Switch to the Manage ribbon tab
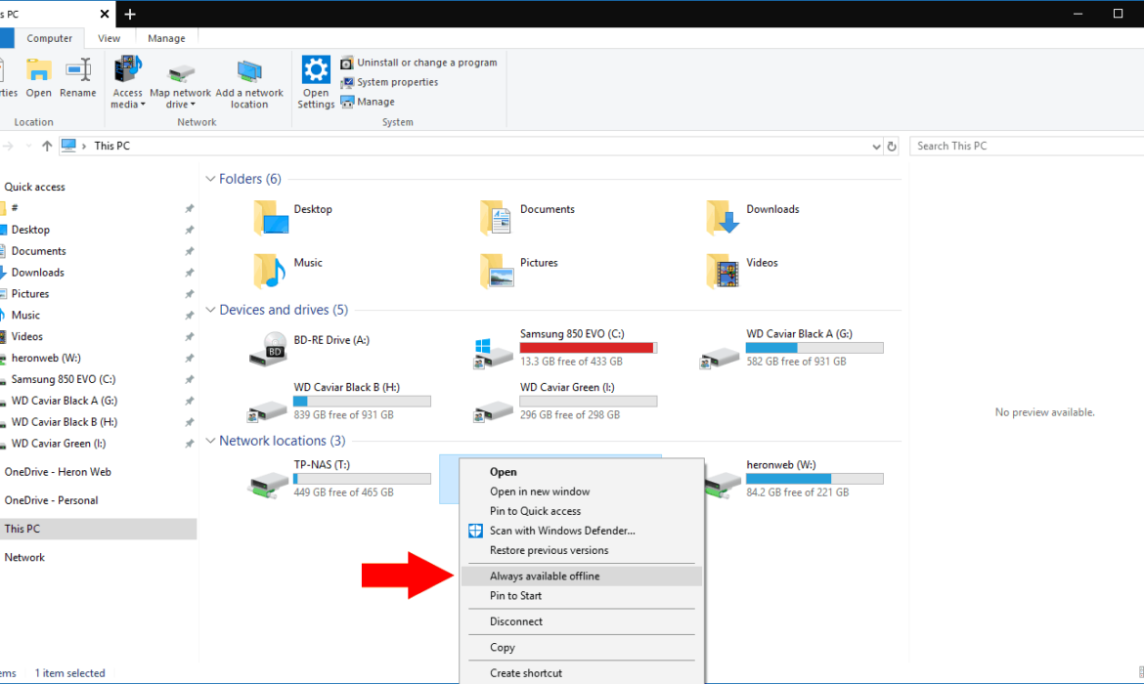The width and height of the screenshot is (1144, 684). point(166,39)
